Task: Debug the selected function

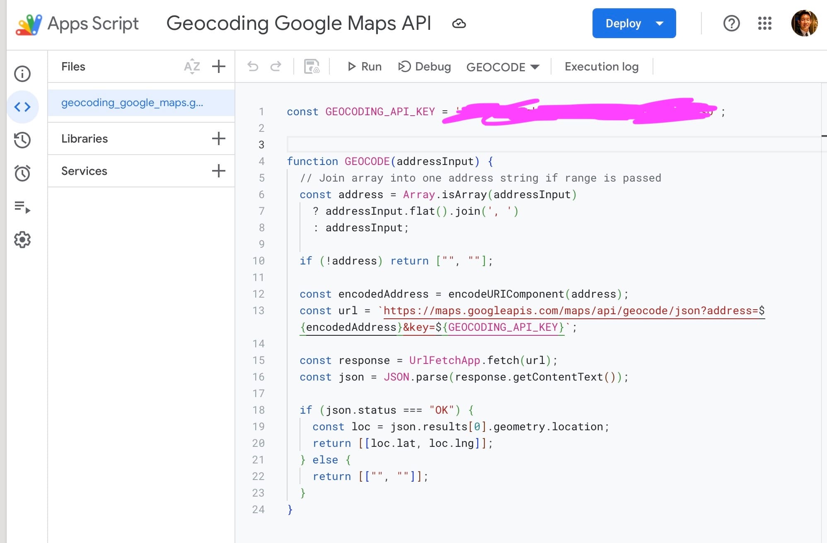Action: click(425, 66)
